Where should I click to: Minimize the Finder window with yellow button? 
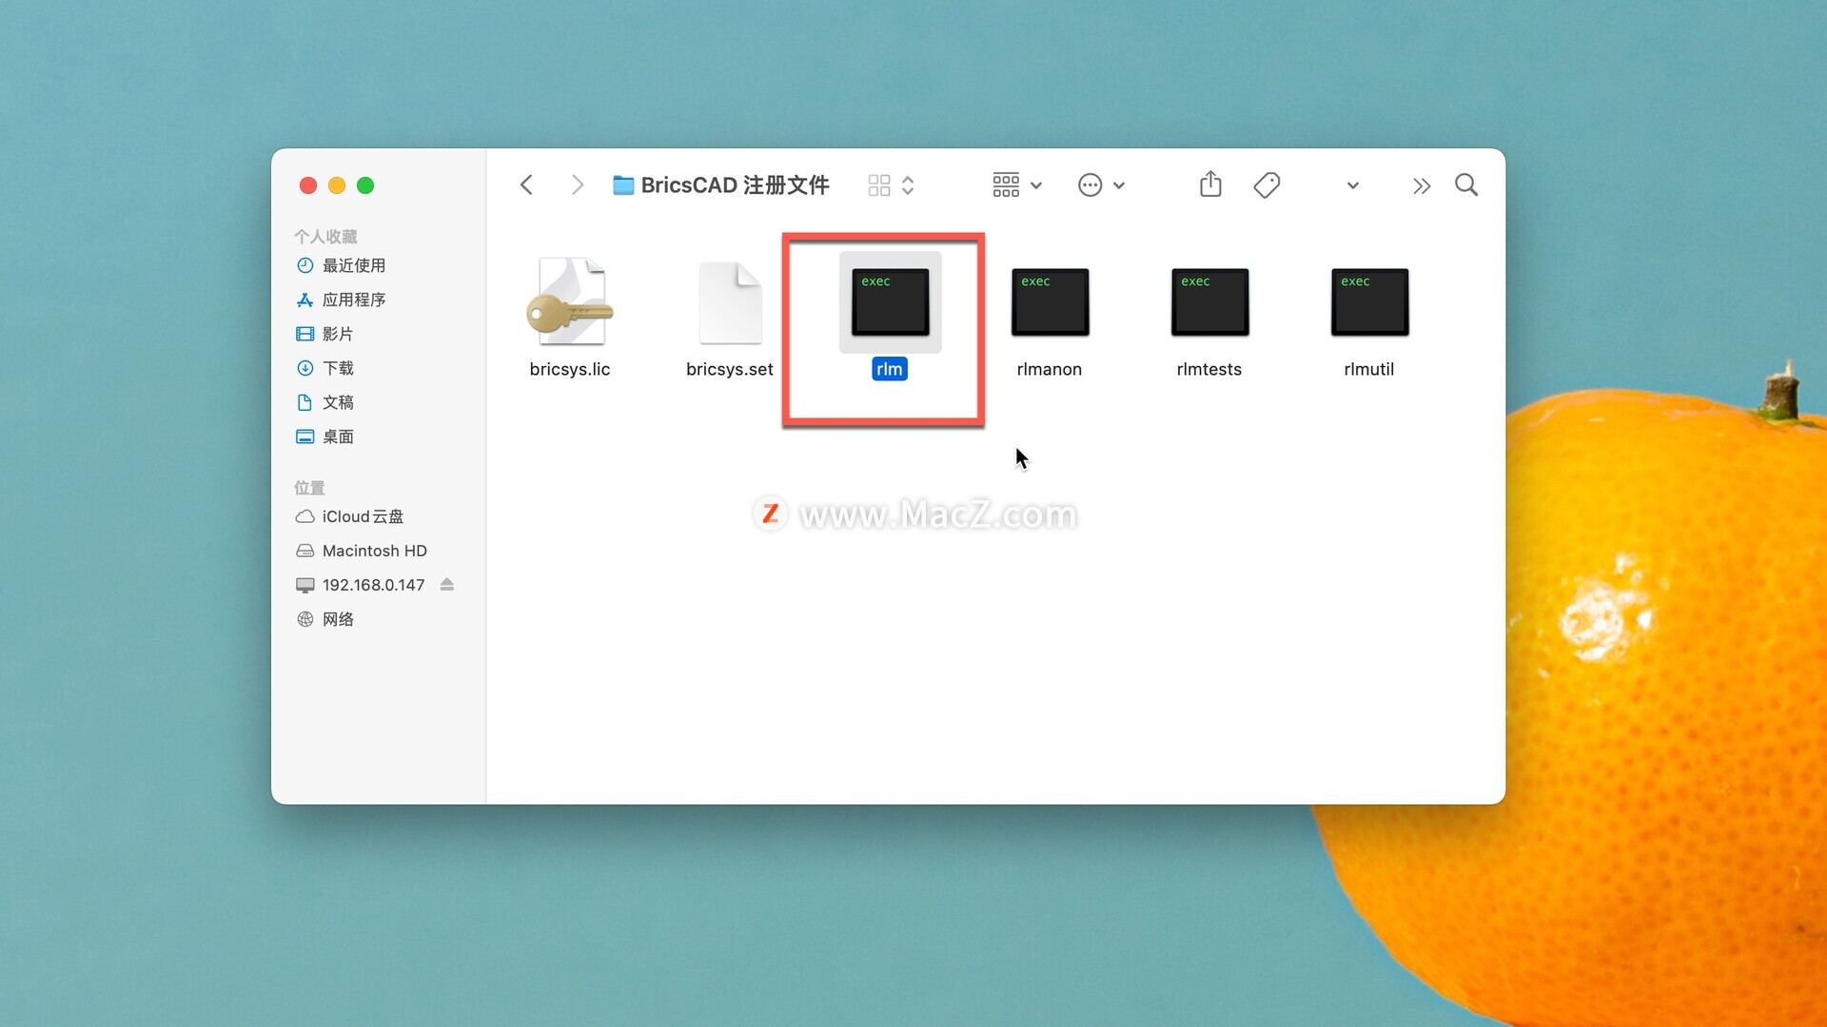pos(337,185)
